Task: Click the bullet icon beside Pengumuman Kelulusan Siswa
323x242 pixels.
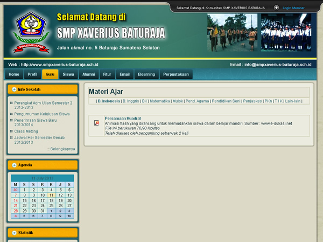Action: pyautogui.click(x=11, y=114)
